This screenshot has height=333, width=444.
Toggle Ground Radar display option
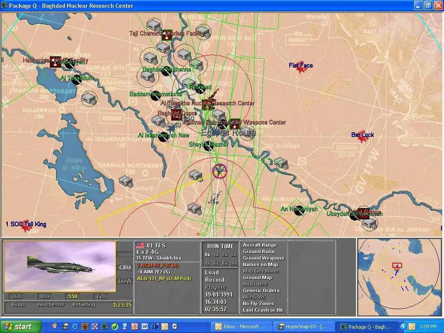[259, 252]
